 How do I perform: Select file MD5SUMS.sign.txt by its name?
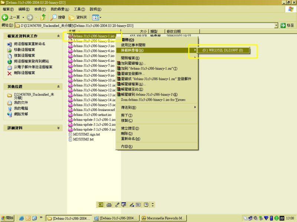tap(87, 134)
